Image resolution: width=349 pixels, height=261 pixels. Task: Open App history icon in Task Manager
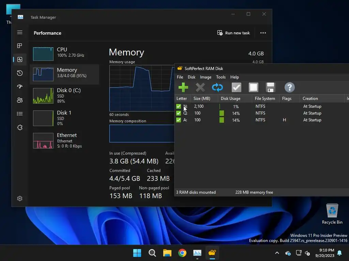click(20, 73)
